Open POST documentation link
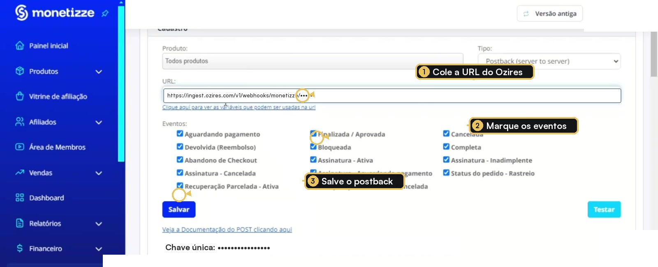658x267 pixels. (x=227, y=230)
